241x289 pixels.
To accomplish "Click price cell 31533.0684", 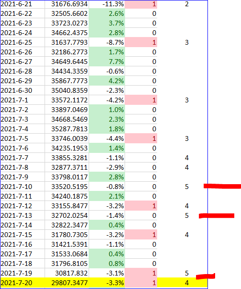I will coord(67,254).
